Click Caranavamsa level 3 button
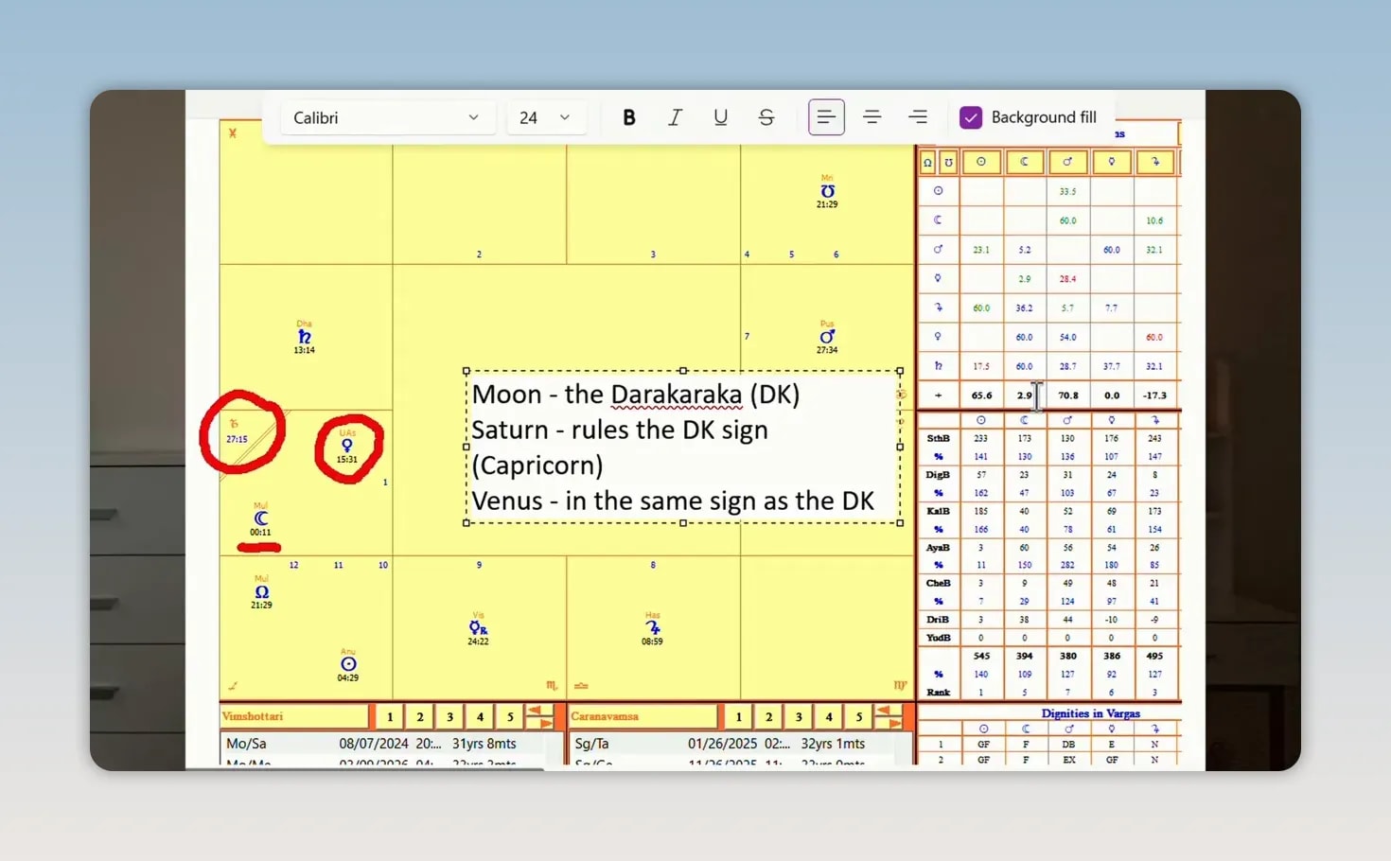 pyautogui.click(x=799, y=717)
